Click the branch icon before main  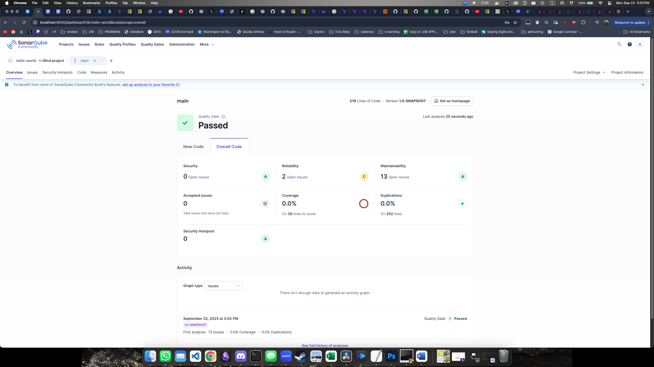(x=75, y=61)
